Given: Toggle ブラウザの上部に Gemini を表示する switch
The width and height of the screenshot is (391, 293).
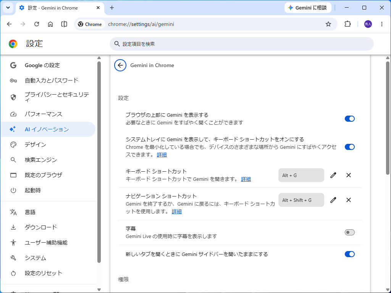Looking at the screenshot, I should click(350, 119).
